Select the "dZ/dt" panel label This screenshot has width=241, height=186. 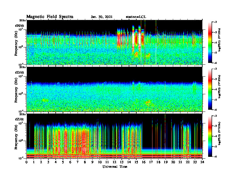19,119
